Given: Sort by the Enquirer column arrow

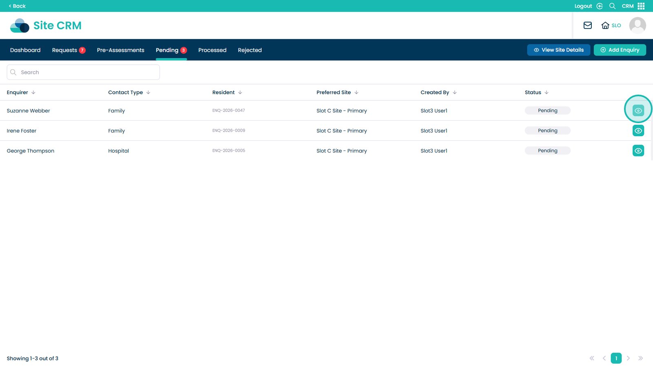Looking at the screenshot, I should tap(33, 93).
